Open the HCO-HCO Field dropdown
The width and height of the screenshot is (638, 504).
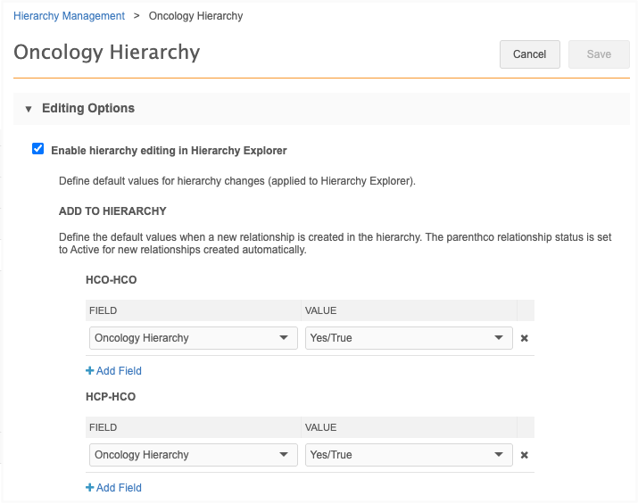193,338
